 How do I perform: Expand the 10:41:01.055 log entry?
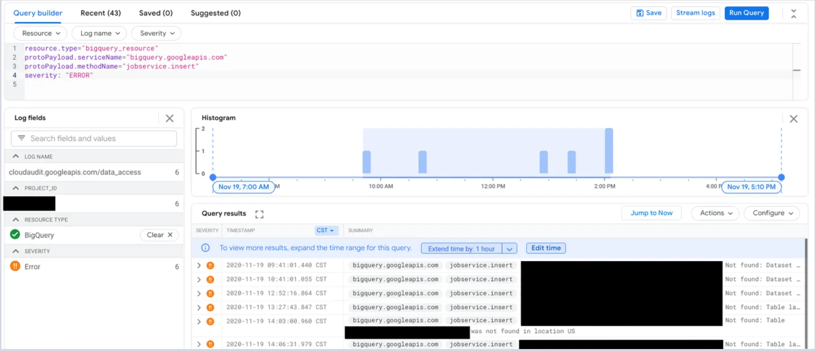199,279
